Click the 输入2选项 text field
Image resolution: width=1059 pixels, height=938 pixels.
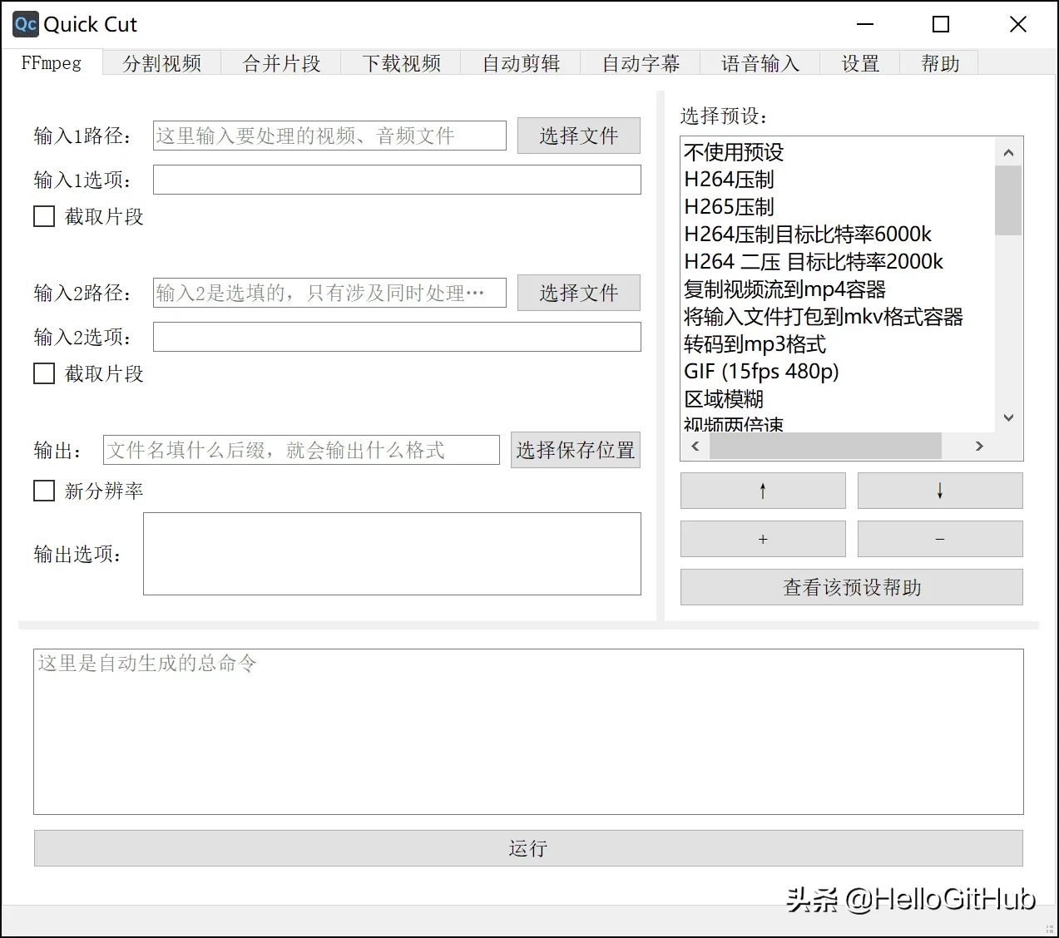(397, 337)
